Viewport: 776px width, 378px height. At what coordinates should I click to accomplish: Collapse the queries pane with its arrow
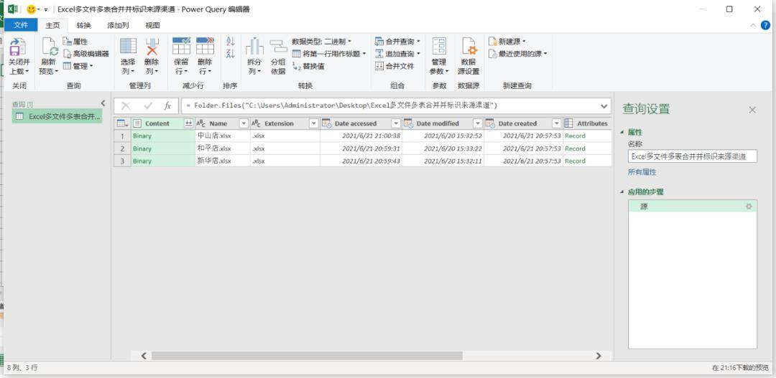tap(103, 103)
